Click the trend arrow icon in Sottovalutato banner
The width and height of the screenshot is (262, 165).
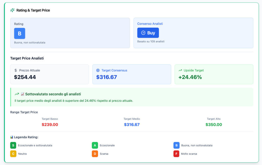pos(17,94)
